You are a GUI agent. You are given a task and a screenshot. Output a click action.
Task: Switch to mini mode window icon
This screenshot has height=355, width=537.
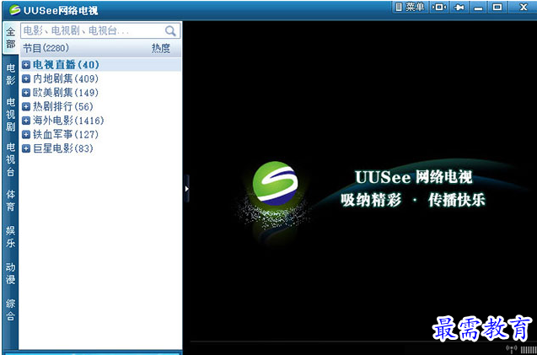[438, 8]
